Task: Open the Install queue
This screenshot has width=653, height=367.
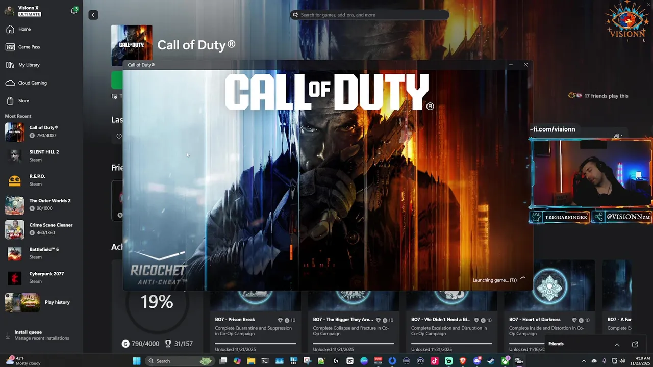Action: point(41,335)
